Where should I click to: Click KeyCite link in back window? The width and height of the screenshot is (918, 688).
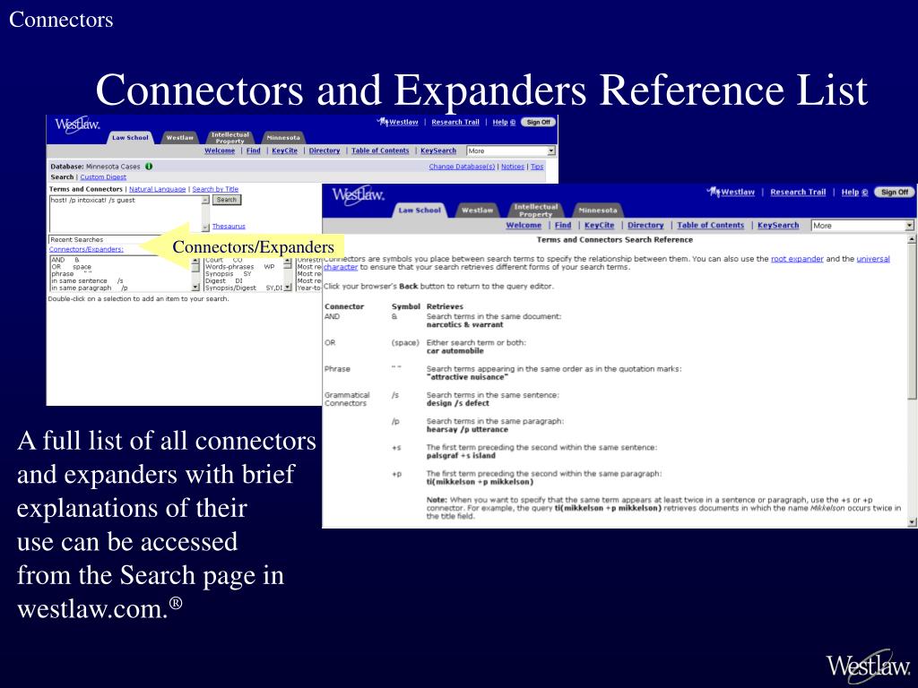coord(284,150)
